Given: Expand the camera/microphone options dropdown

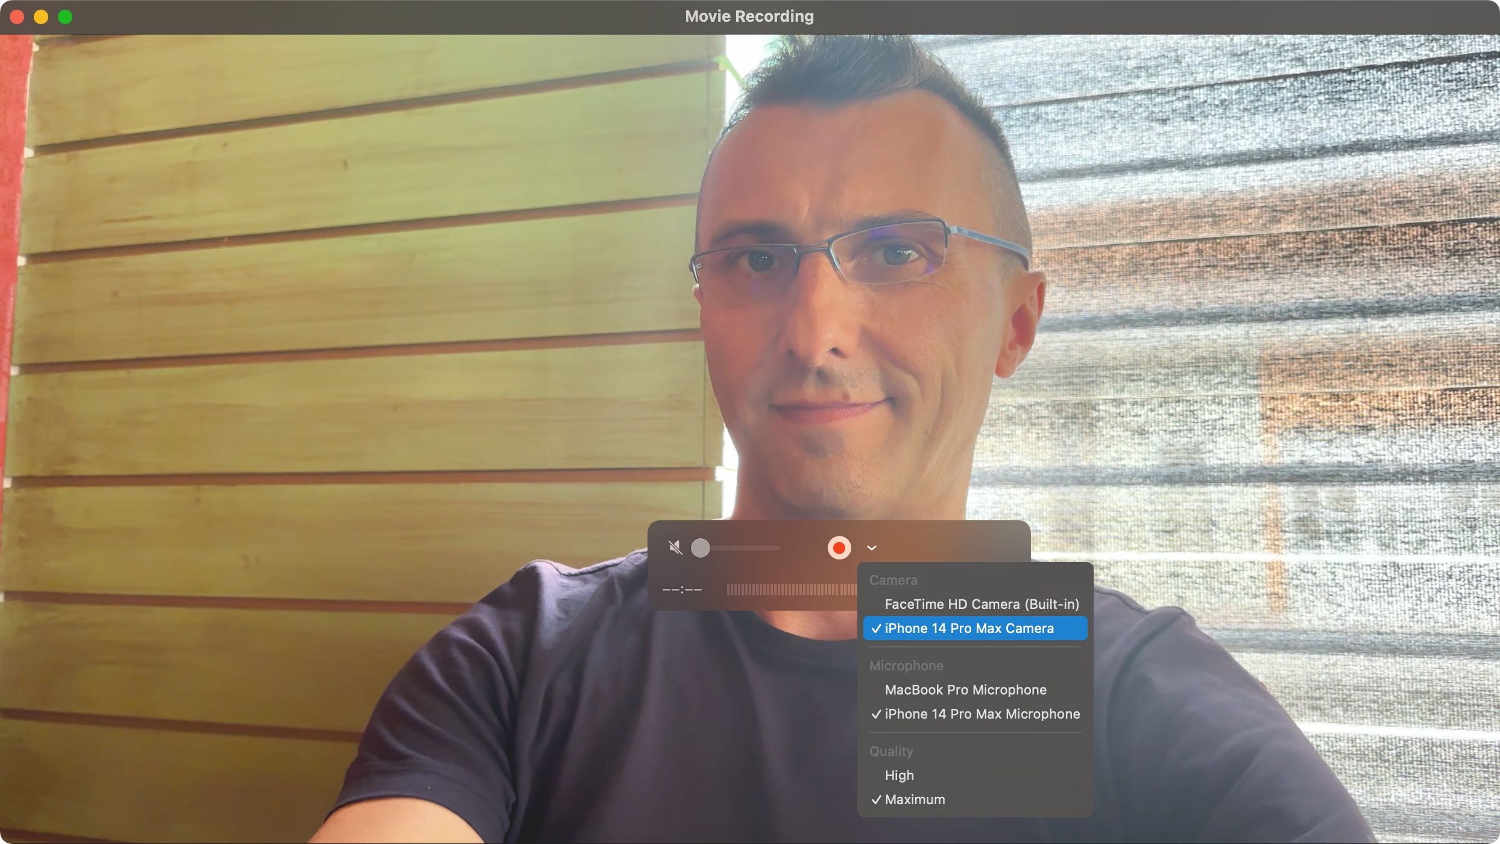Looking at the screenshot, I should click(x=871, y=547).
